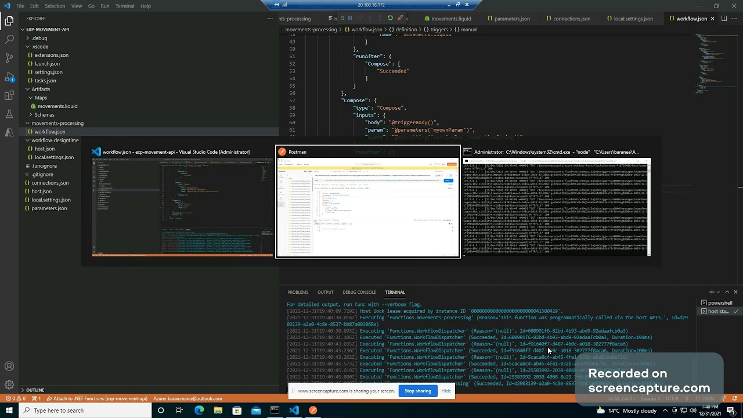The width and height of the screenshot is (743, 418).
Task: Click the Stop sharing button
Action: 418,391
